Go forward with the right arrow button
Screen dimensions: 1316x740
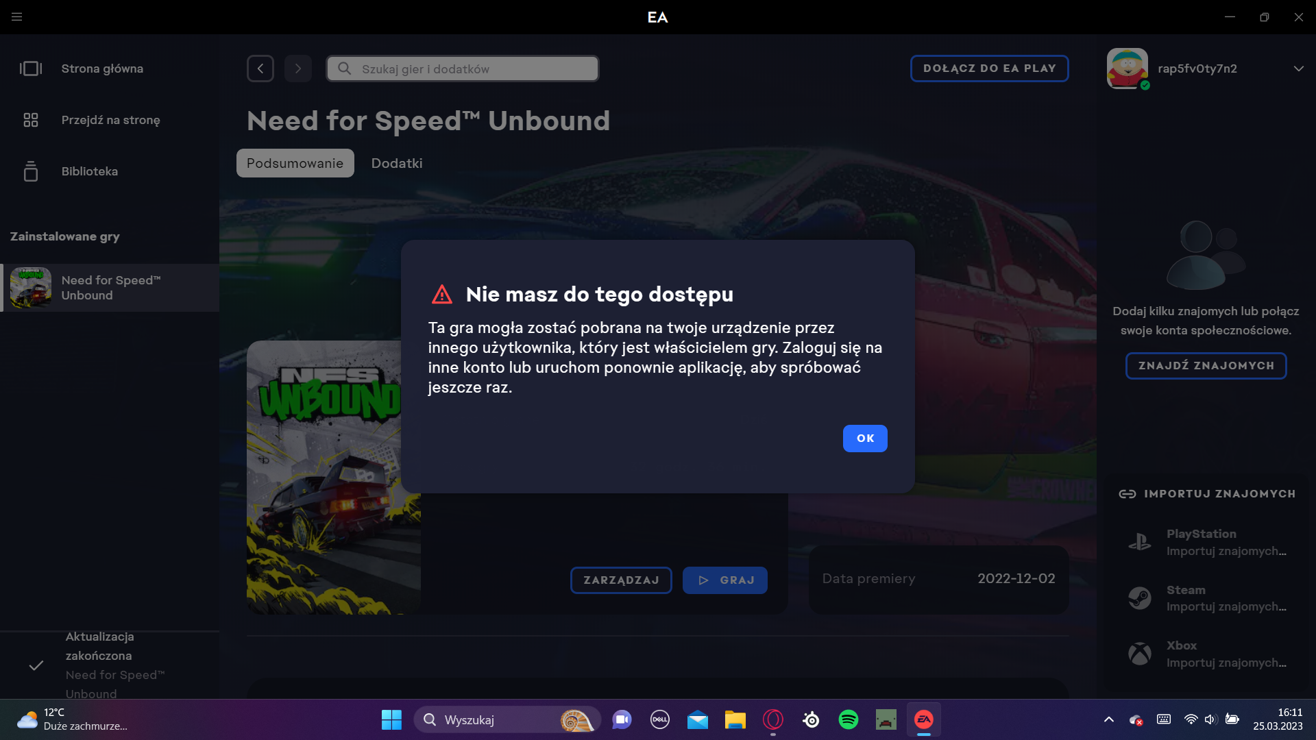click(x=297, y=69)
